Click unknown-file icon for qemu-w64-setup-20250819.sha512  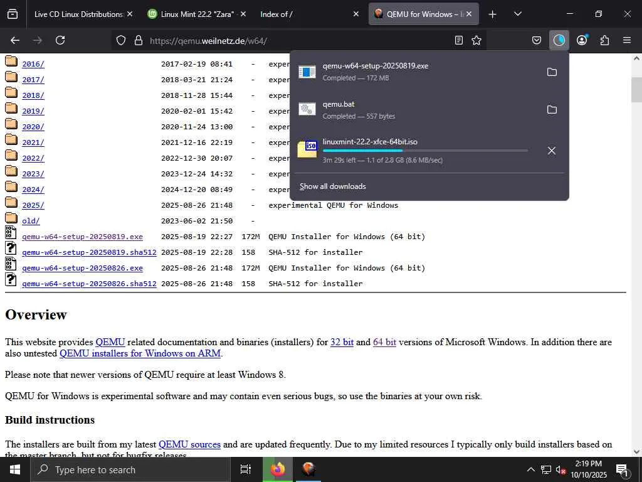(11, 249)
